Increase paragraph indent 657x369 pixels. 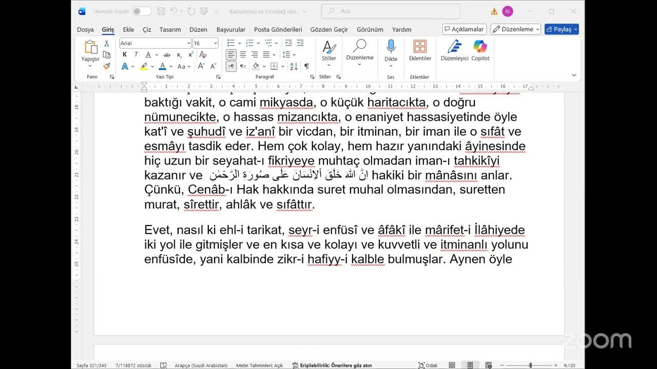300,43
